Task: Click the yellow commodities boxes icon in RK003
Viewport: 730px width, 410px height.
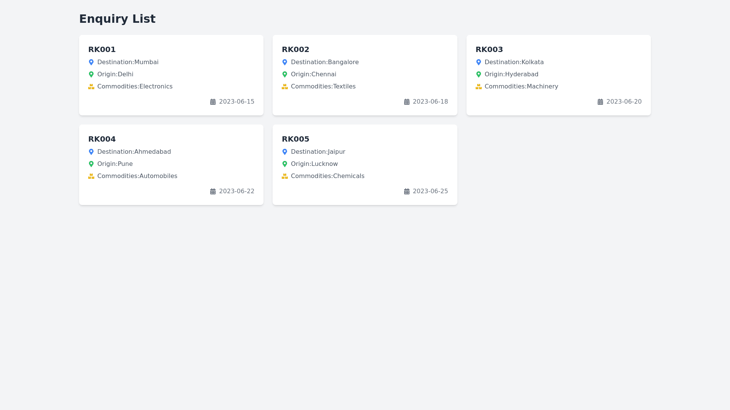Action: point(478,87)
